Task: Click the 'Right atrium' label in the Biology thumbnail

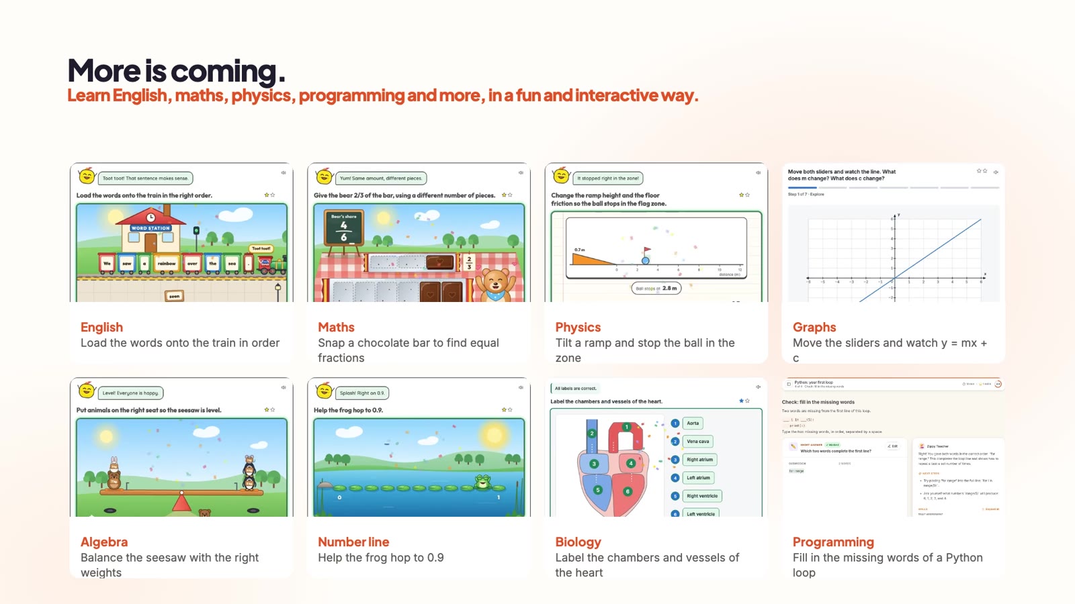Action: click(x=700, y=460)
